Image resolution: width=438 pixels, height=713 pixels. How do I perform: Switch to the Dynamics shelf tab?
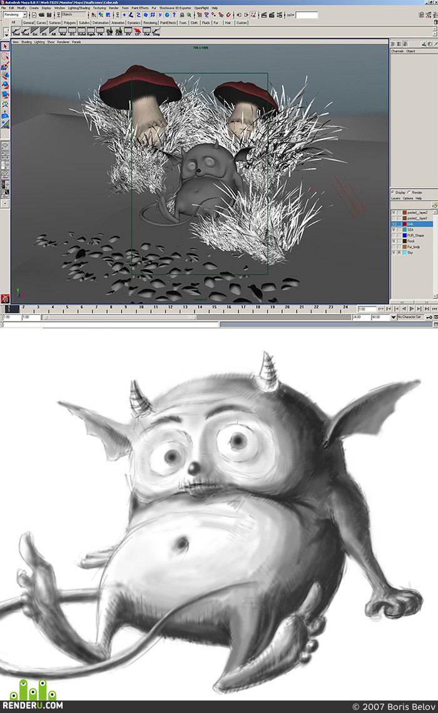click(134, 23)
